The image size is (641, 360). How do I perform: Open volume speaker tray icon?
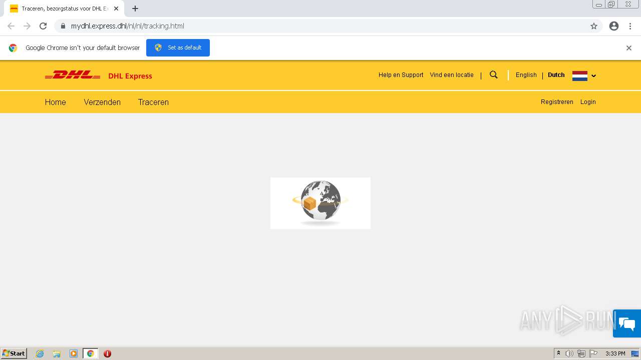tap(569, 353)
